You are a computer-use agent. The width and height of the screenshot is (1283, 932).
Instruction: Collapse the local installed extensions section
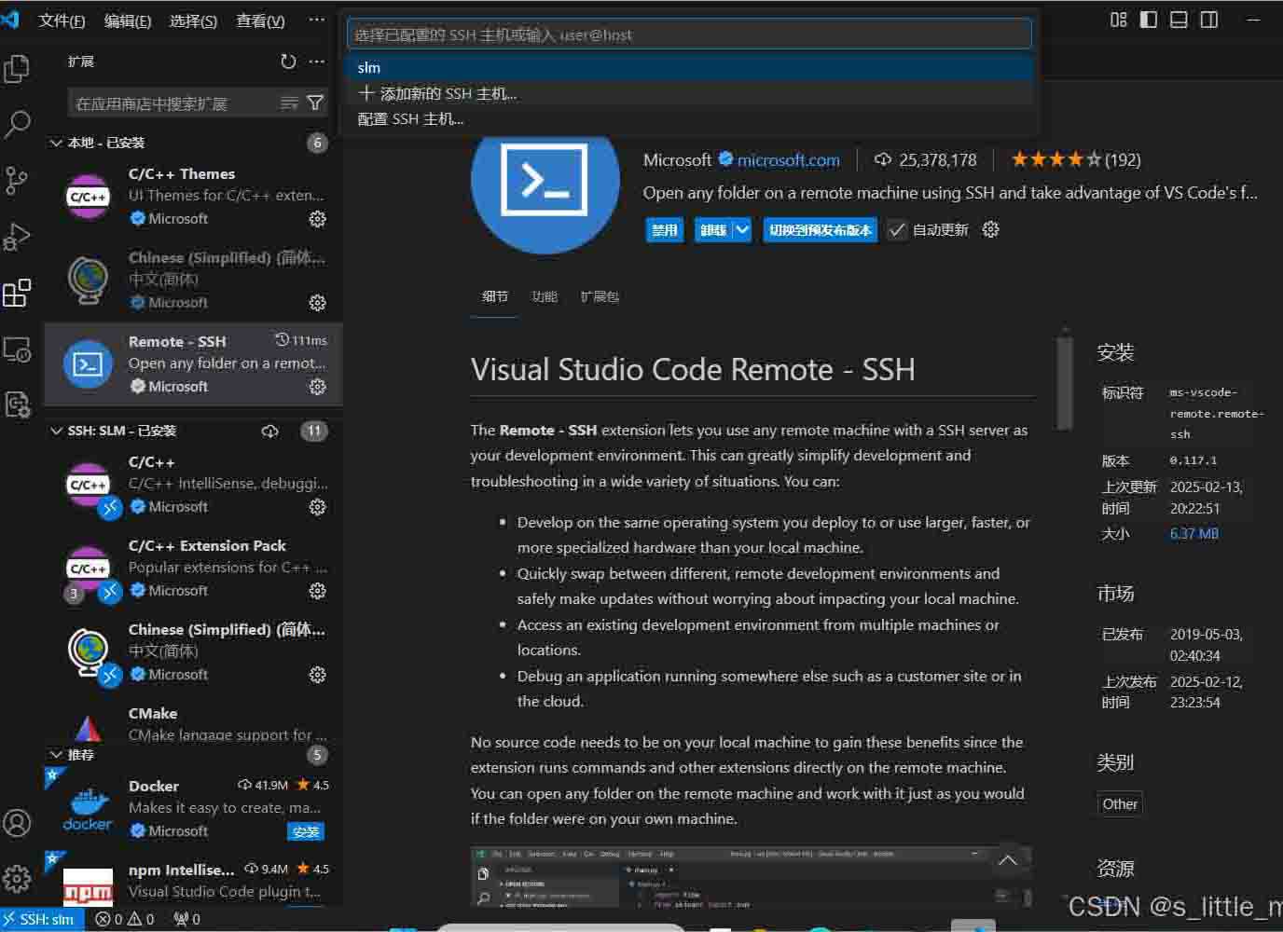(x=57, y=143)
